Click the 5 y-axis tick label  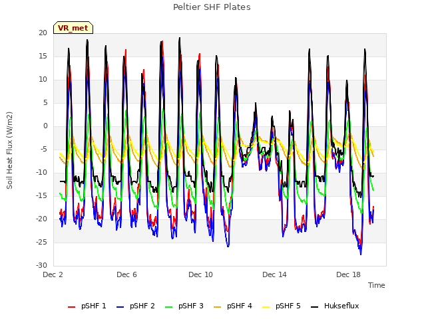click(x=45, y=103)
